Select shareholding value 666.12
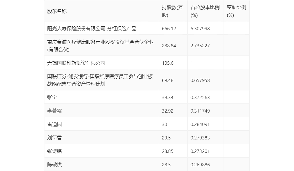294x171 pixels. [x=169, y=29]
